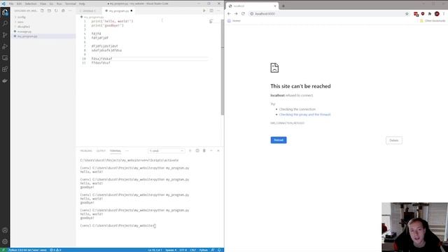The height and width of the screenshot is (252, 448).
Task: Open the terminal selector dropdown
Action: [167, 151]
